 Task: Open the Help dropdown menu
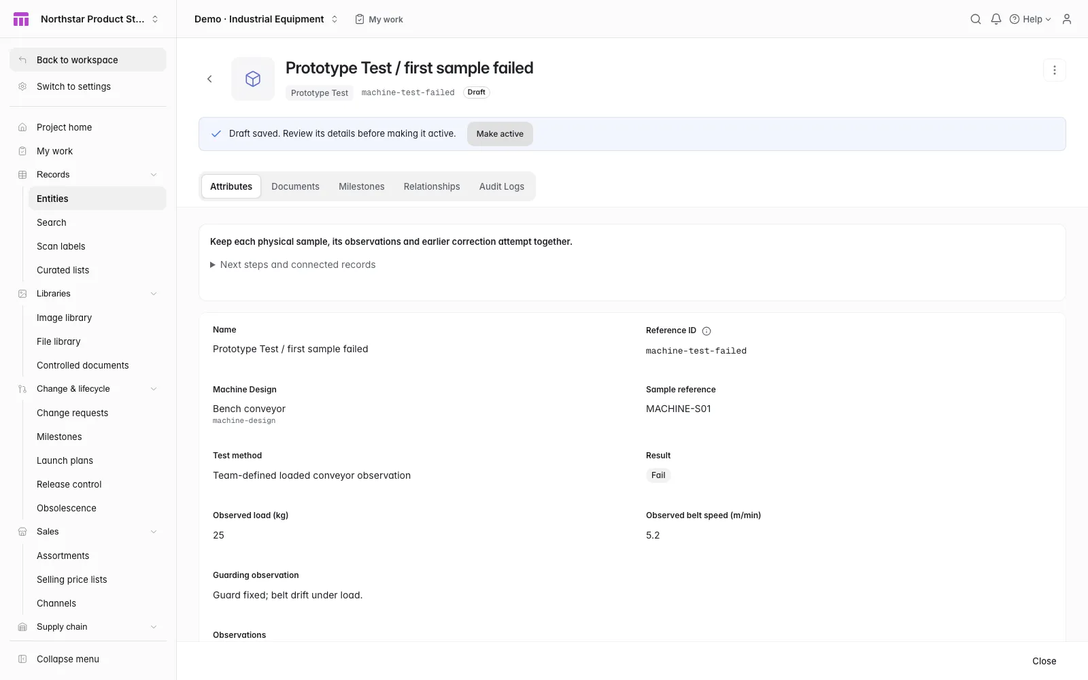[1030, 19]
